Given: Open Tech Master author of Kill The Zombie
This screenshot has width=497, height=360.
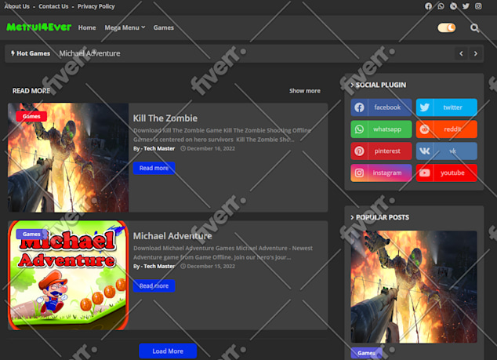Looking at the screenshot, I should [159, 149].
